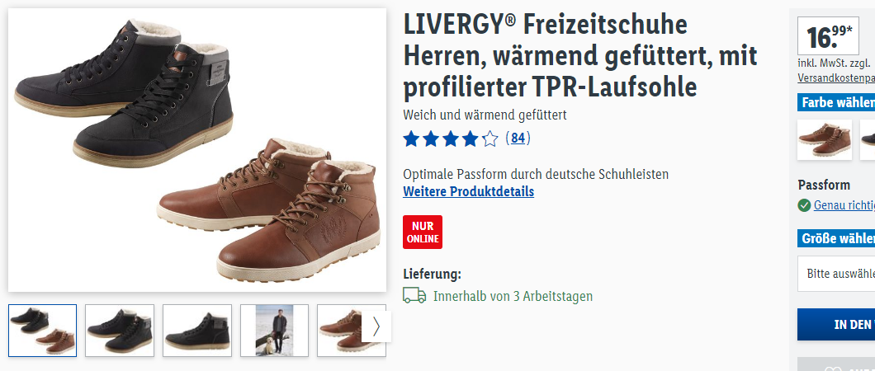
Task: Click the star rating icons
Action: point(450,139)
